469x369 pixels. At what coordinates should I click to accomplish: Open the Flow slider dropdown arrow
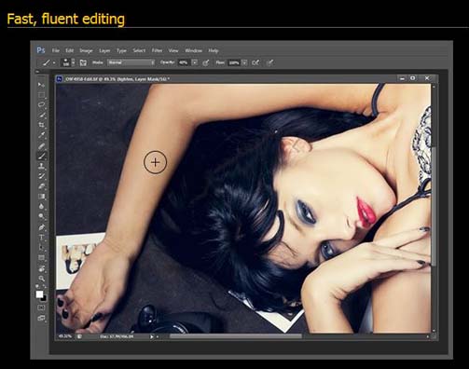click(x=244, y=62)
